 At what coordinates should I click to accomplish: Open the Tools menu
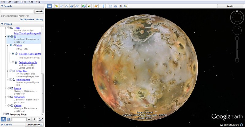[24, 2]
